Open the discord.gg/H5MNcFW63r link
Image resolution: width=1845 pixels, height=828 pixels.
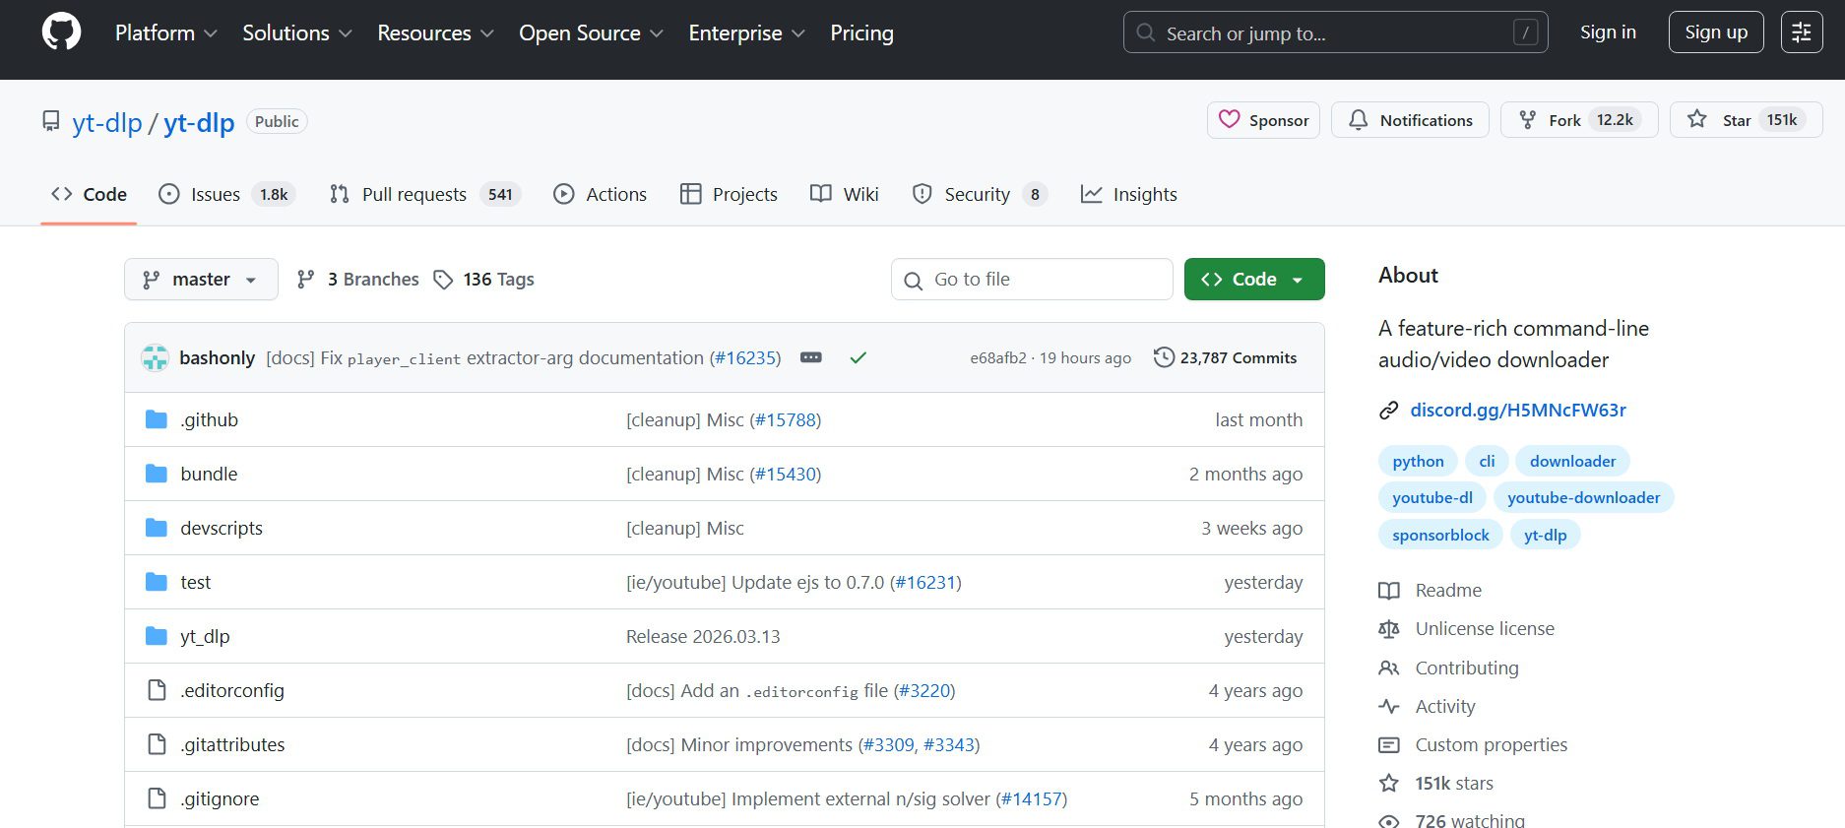tap(1517, 410)
